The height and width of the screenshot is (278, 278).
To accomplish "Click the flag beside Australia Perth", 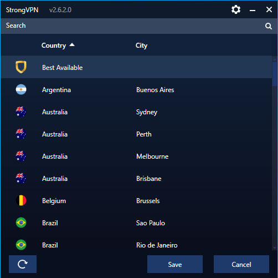I will click(x=21, y=134).
